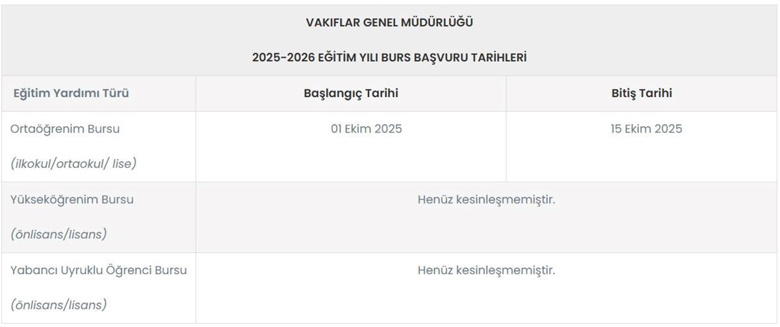This screenshot has width=780, height=327.
Task: Click the Yükseköğrenim Bursu row label
Action: click(x=72, y=200)
